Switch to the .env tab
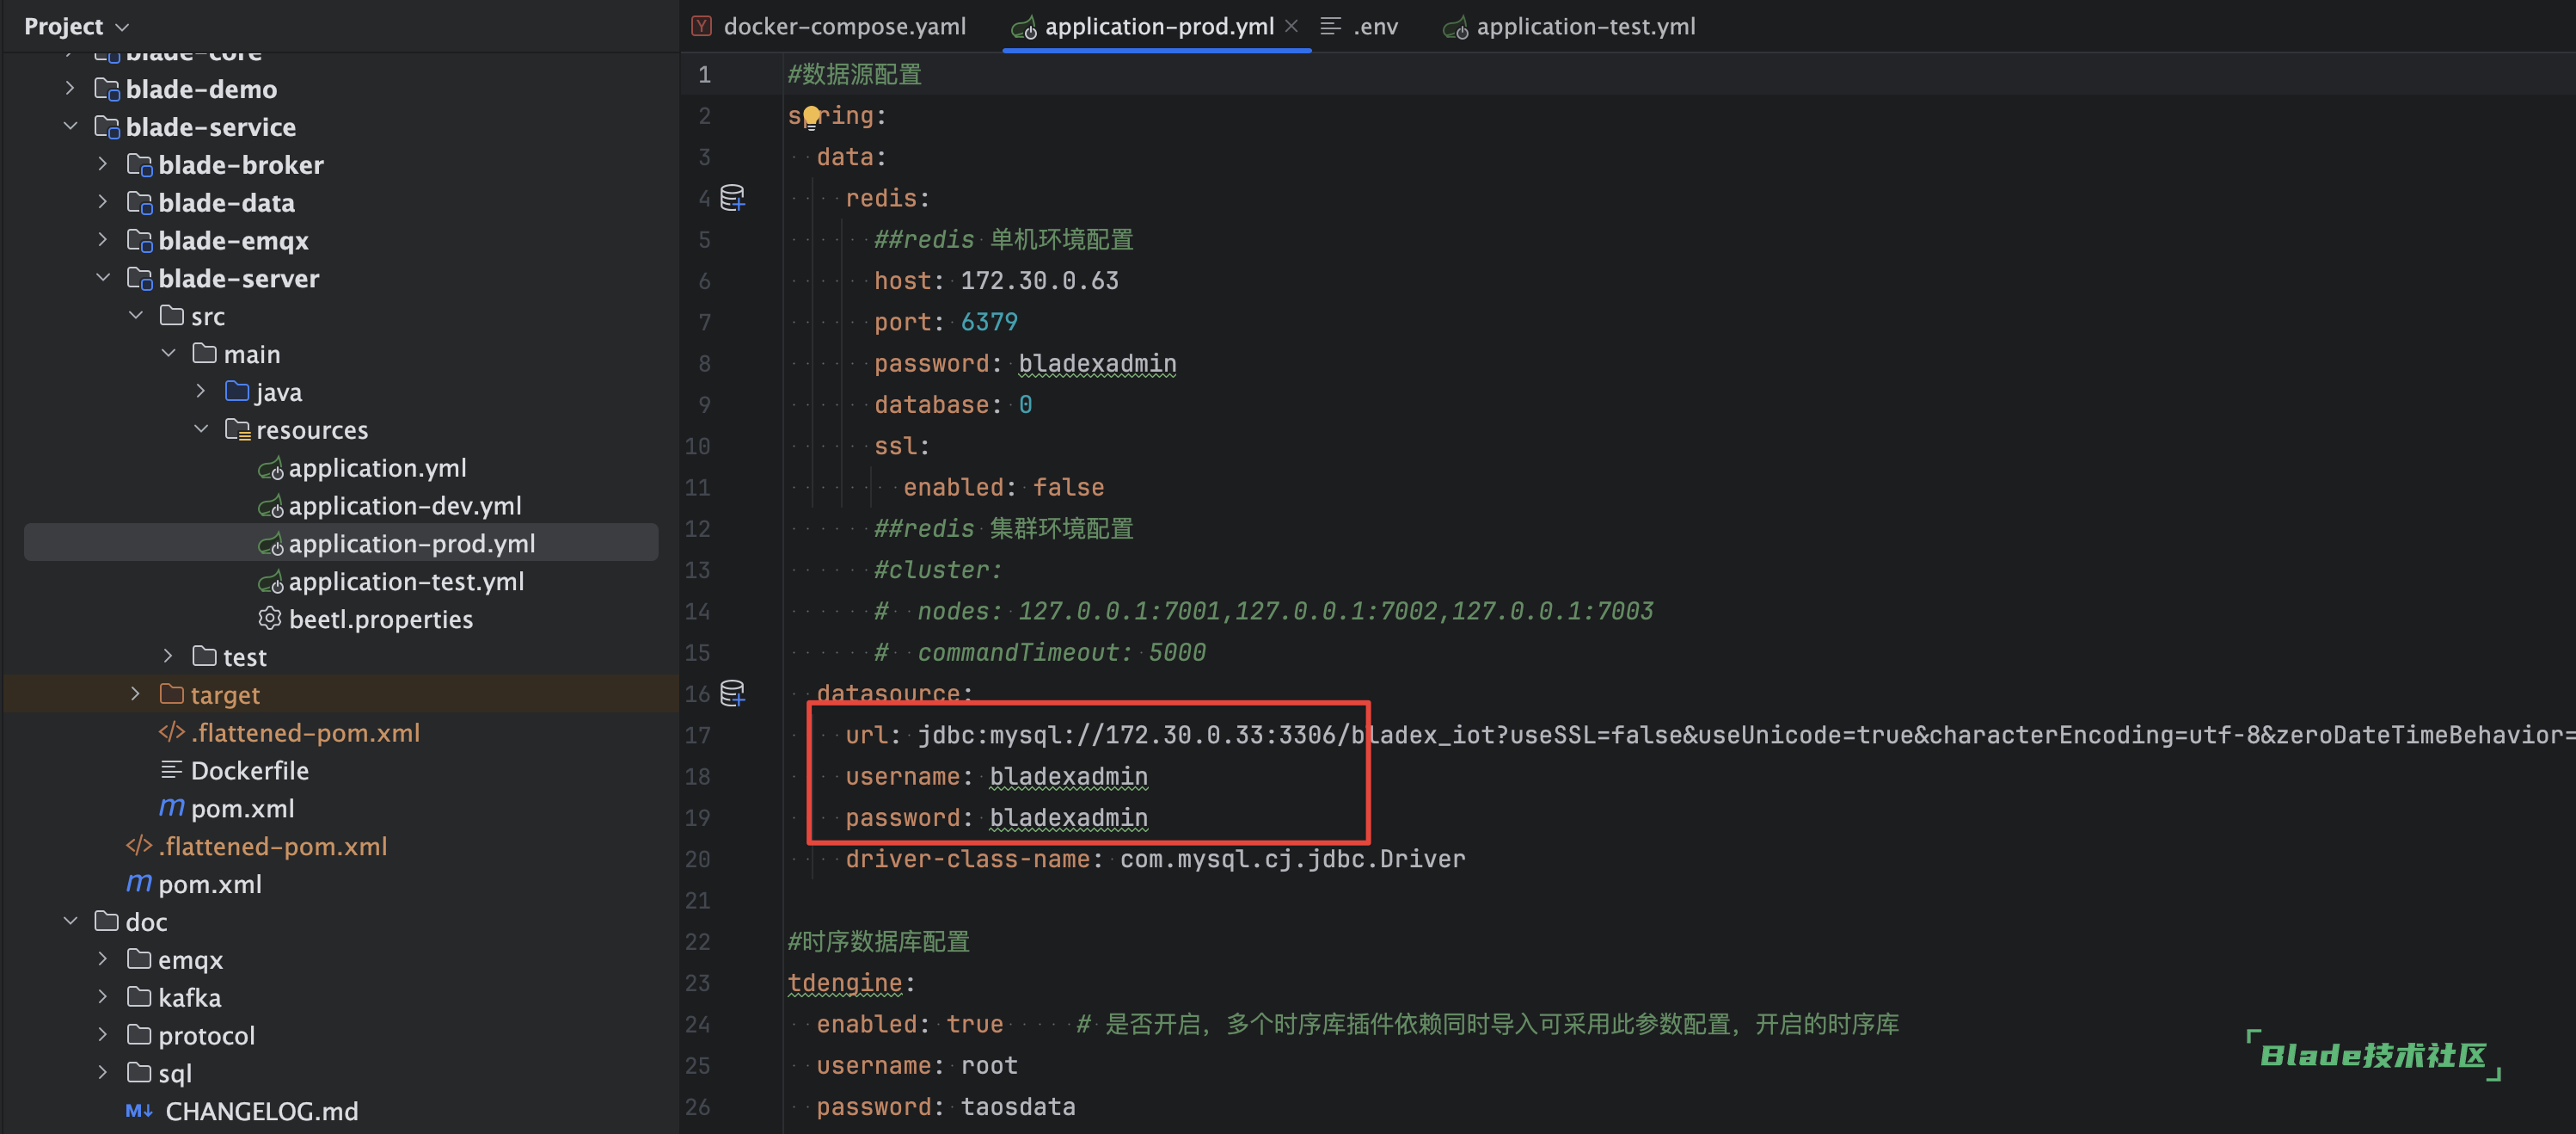 coord(1374,26)
